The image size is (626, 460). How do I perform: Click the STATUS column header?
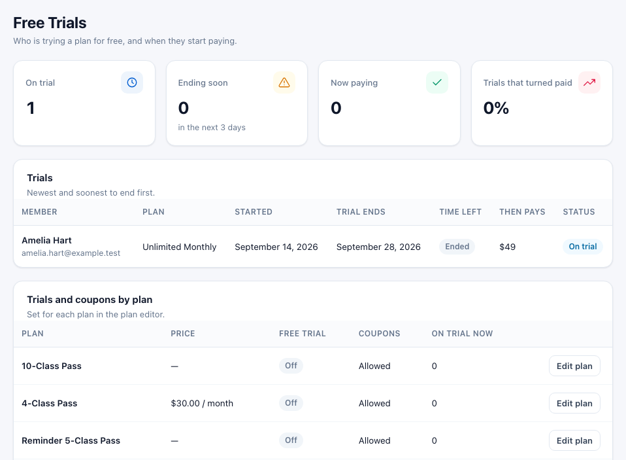pos(578,212)
